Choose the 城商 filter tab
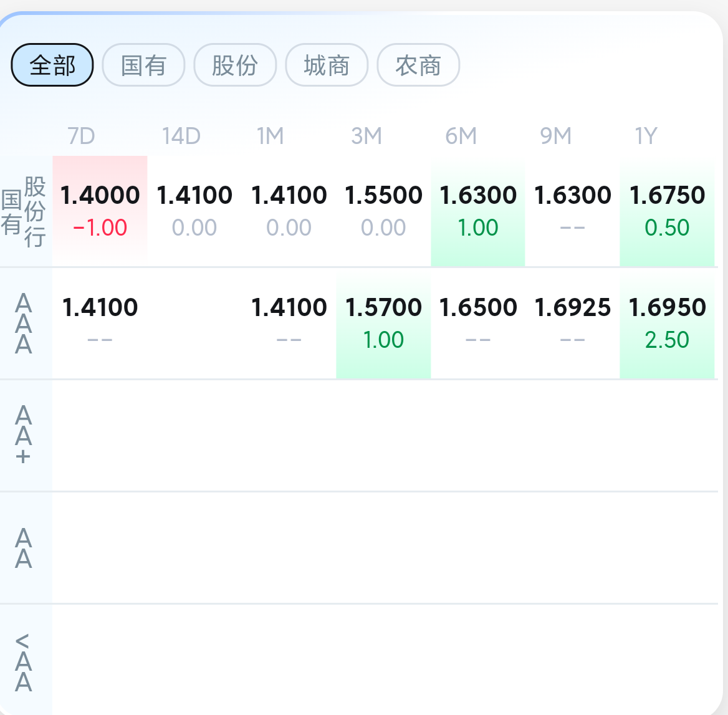 tap(327, 65)
